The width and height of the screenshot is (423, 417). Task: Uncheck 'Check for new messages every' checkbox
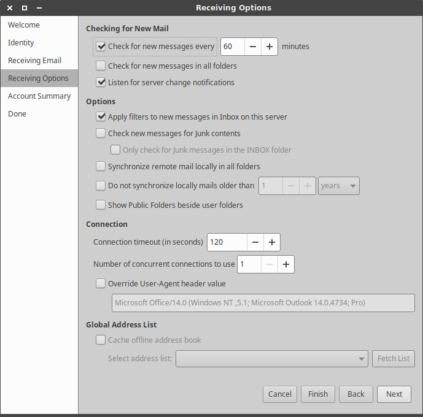pos(101,47)
